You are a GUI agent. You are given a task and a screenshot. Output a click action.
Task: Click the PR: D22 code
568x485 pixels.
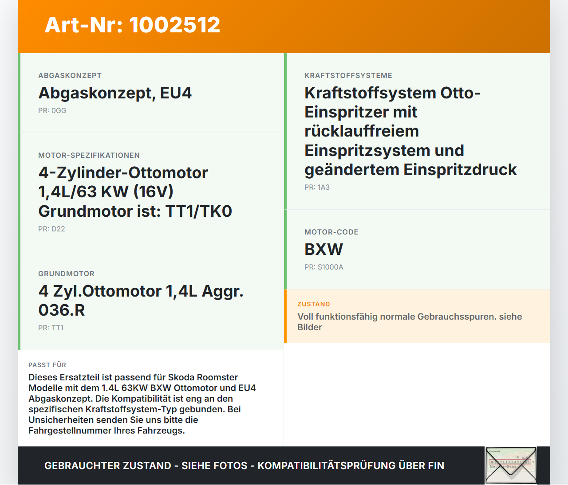point(51,229)
